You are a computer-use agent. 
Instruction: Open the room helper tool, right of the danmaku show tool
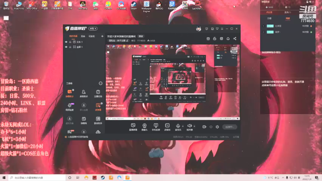coord(98,120)
